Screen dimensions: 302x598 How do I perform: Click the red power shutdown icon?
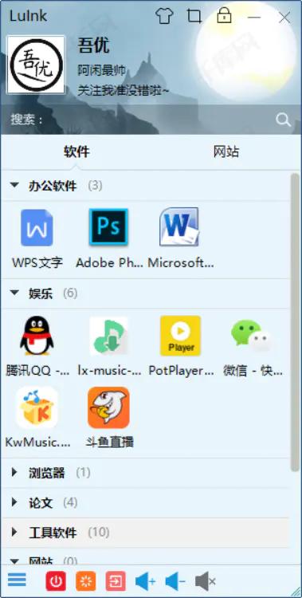coord(56,581)
